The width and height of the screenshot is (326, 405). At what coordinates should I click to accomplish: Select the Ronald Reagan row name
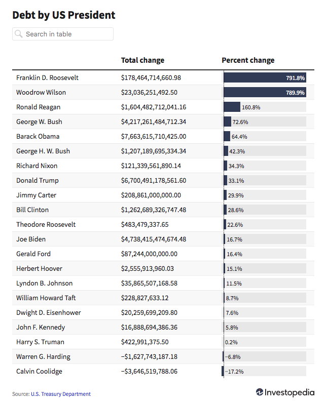pyautogui.click(x=38, y=107)
